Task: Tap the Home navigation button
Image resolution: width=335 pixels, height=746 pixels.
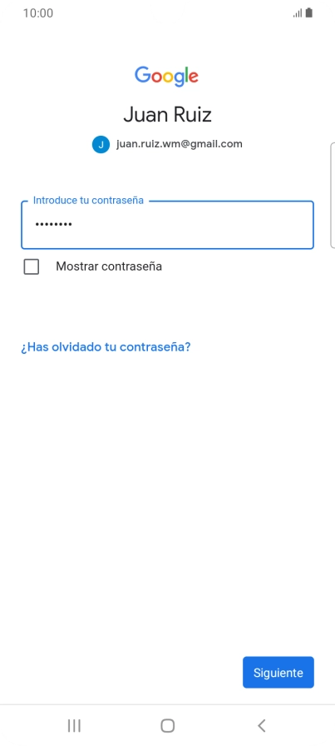Action: [x=167, y=725]
